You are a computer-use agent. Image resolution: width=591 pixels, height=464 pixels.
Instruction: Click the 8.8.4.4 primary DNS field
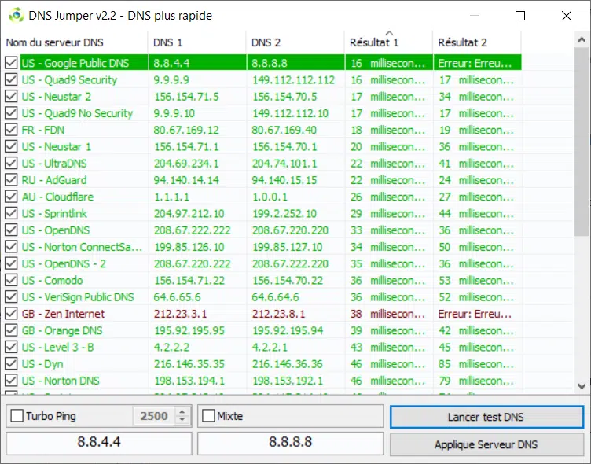pos(99,442)
